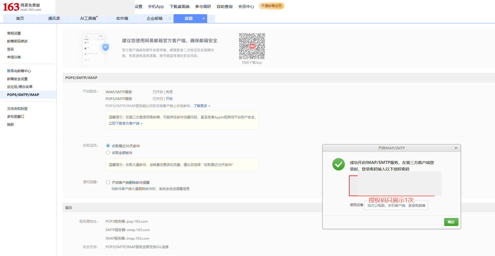
Task: Open the 通讯录 tab
Action: pyautogui.click(x=54, y=19)
